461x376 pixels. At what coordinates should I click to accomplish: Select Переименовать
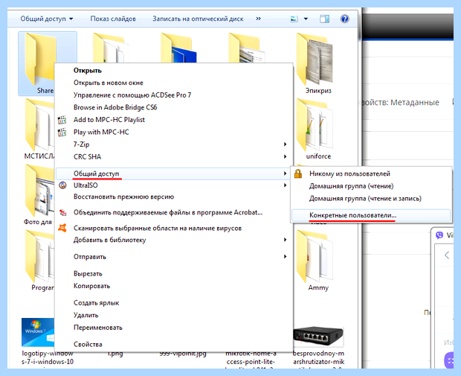click(98, 328)
